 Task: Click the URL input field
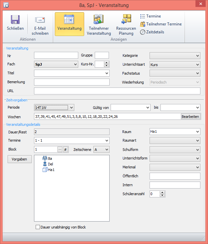click(x=117, y=91)
